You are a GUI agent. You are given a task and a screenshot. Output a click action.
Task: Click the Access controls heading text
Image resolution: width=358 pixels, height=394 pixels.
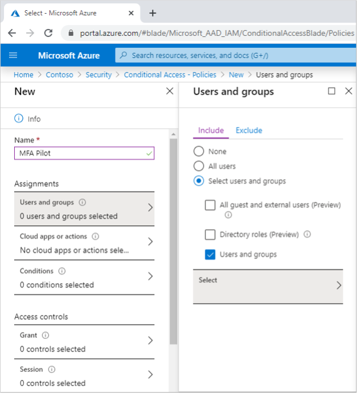pyautogui.click(x=41, y=317)
